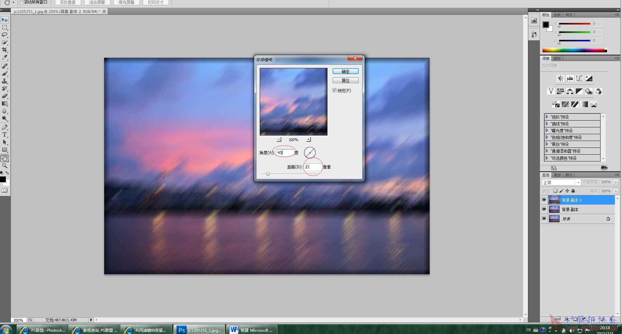Click zoom-in plus button under preview
The width and height of the screenshot is (622, 334).
pyautogui.click(x=309, y=139)
